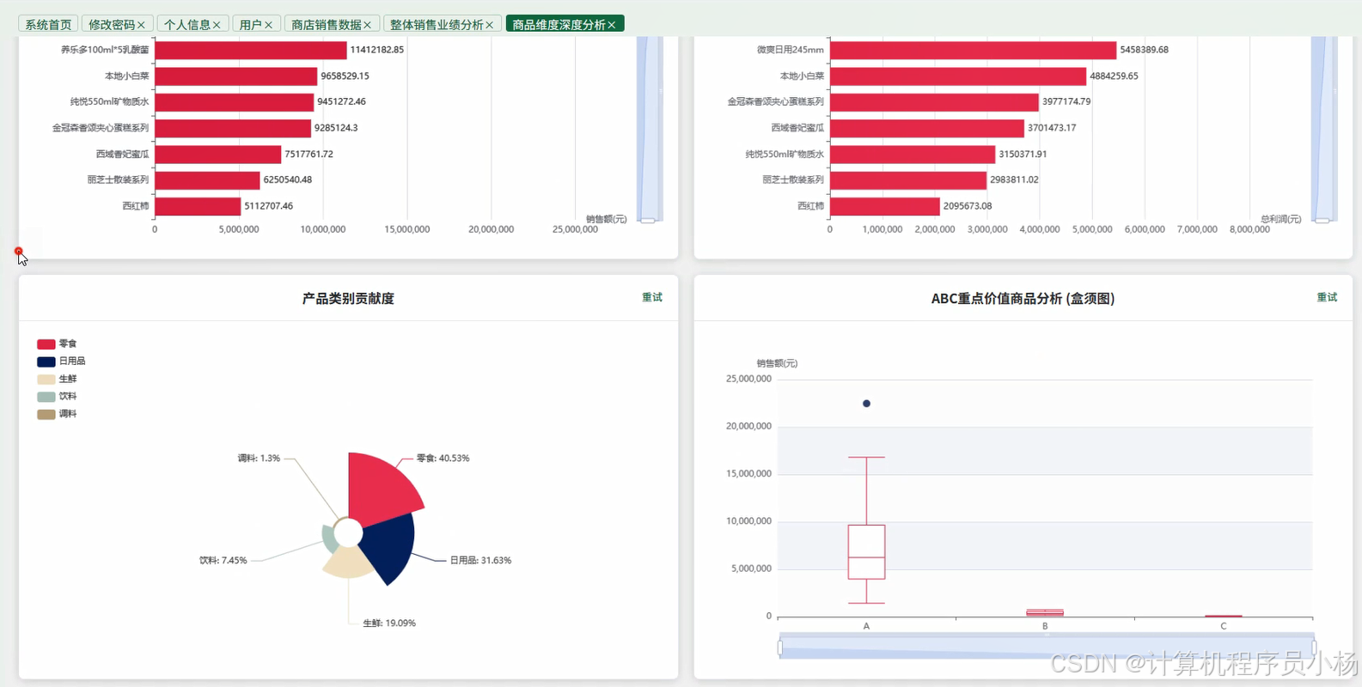Image resolution: width=1362 pixels, height=687 pixels.
Task: Click the profit bar valued 3977174.79
Action: pos(934,102)
